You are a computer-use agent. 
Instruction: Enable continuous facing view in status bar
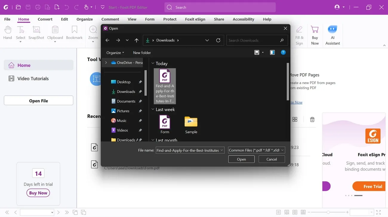[x=303, y=212]
